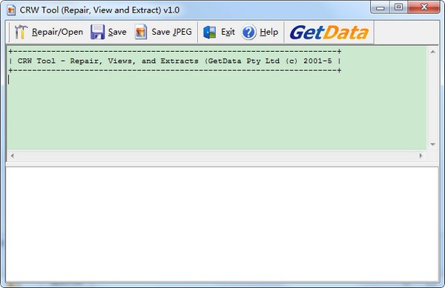Maximize the CRW Tool window
The image size is (445, 288).
coord(399,7)
